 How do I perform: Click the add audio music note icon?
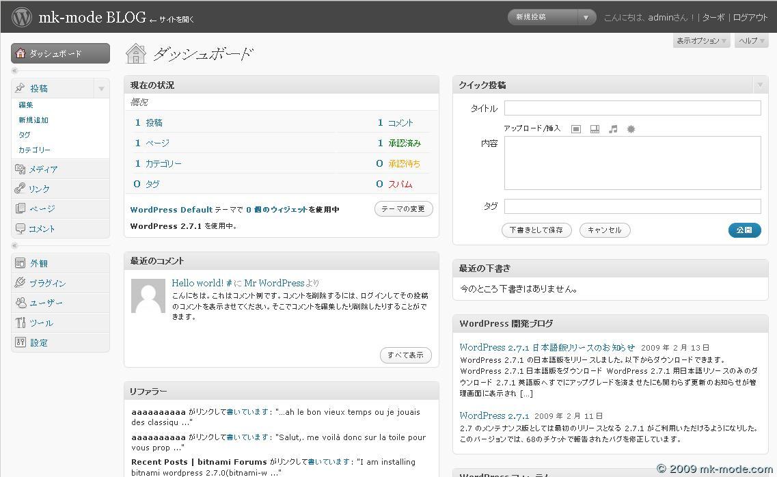pos(613,129)
